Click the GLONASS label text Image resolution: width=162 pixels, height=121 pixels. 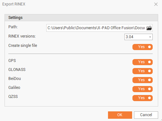[x=17, y=70]
